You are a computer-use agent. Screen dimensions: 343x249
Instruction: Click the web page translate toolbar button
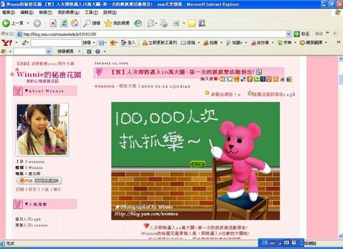click(x=311, y=43)
